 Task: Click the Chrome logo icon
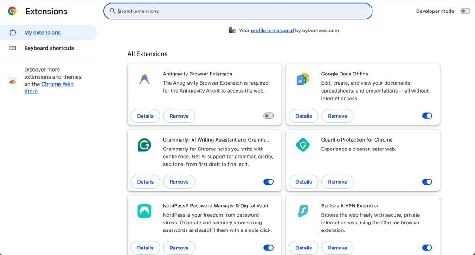(12, 11)
